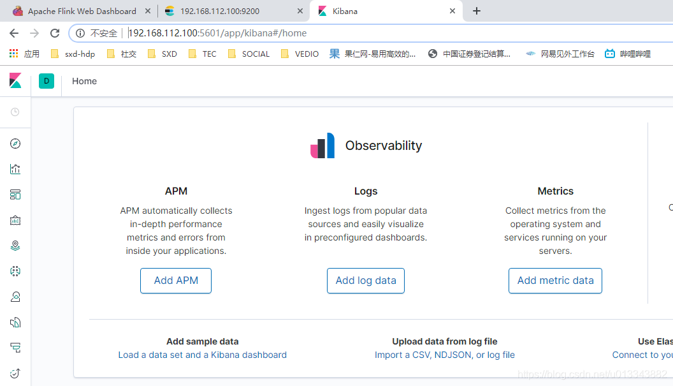This screenshot has height=386, width=673.
Task: Open the SOCIAL bookmark folder
Action: (x=249, y=54)
